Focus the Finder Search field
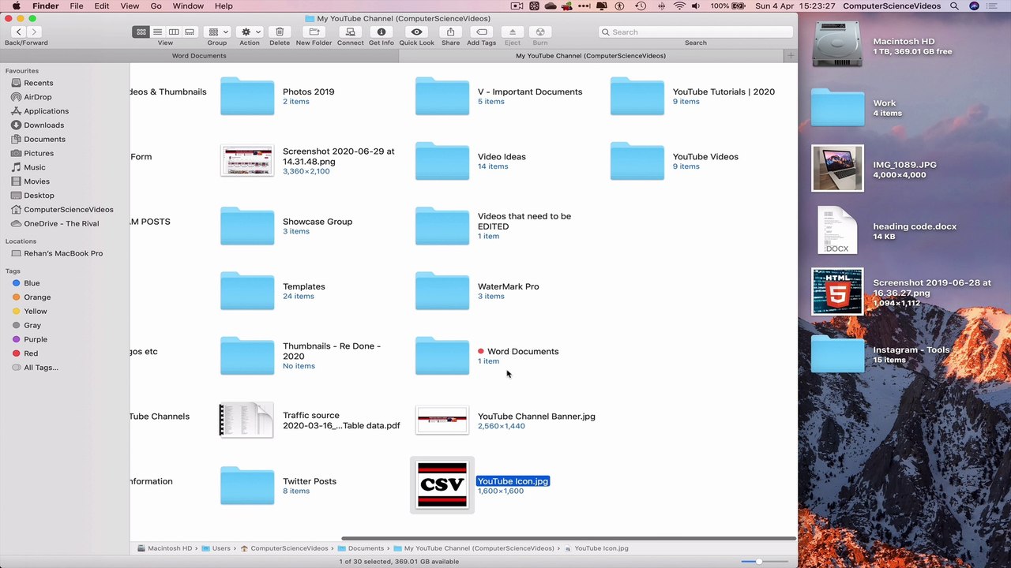 [x=696, y=32]
